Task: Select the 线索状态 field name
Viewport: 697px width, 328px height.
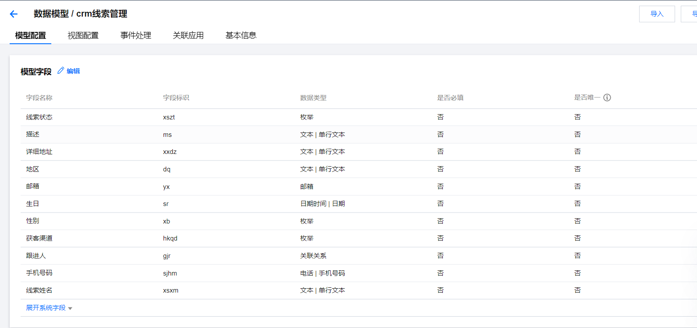Action: [39, 117]
